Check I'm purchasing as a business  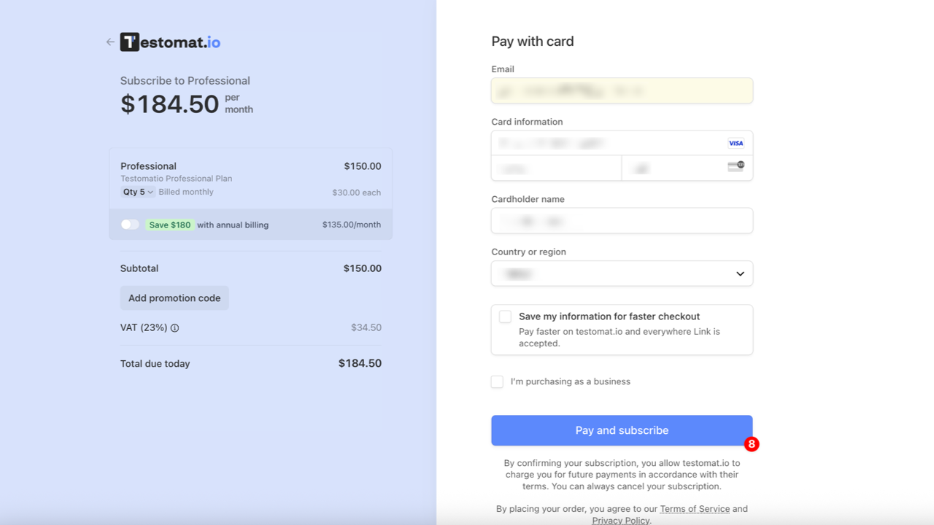point(497,381)
